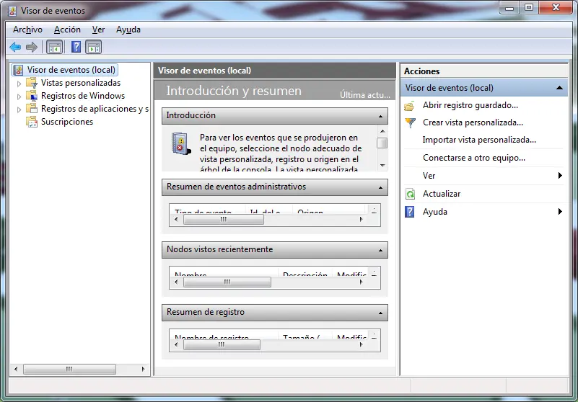This screenshot has height=402, width=578.
Task: Click the Introducción text scroll down arrow
Action: tap(382, 165)
